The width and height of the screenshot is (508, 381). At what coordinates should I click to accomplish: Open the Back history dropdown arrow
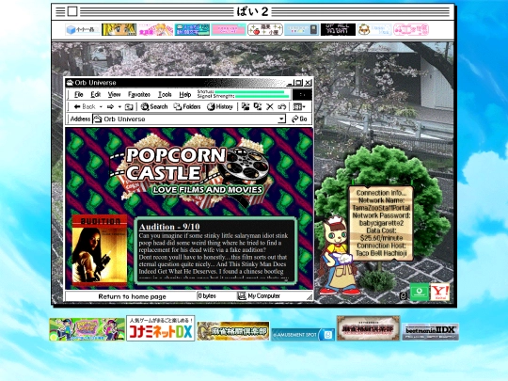point(101,106)
